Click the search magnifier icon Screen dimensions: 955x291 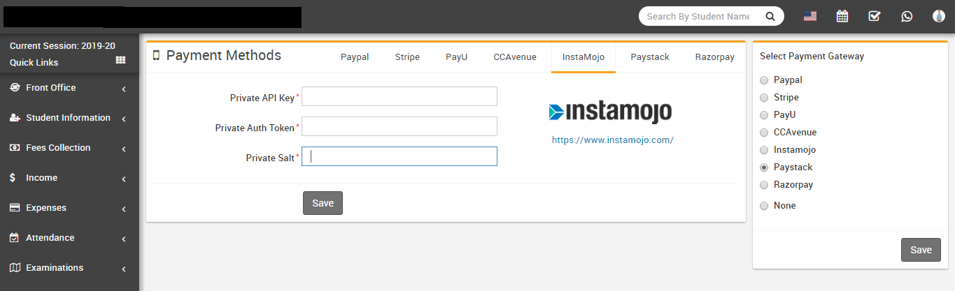[770, 16]
